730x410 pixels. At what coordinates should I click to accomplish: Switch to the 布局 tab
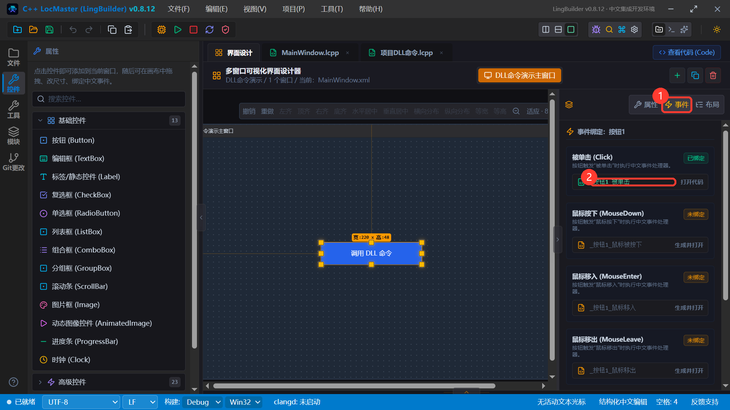tap(708, 105)
